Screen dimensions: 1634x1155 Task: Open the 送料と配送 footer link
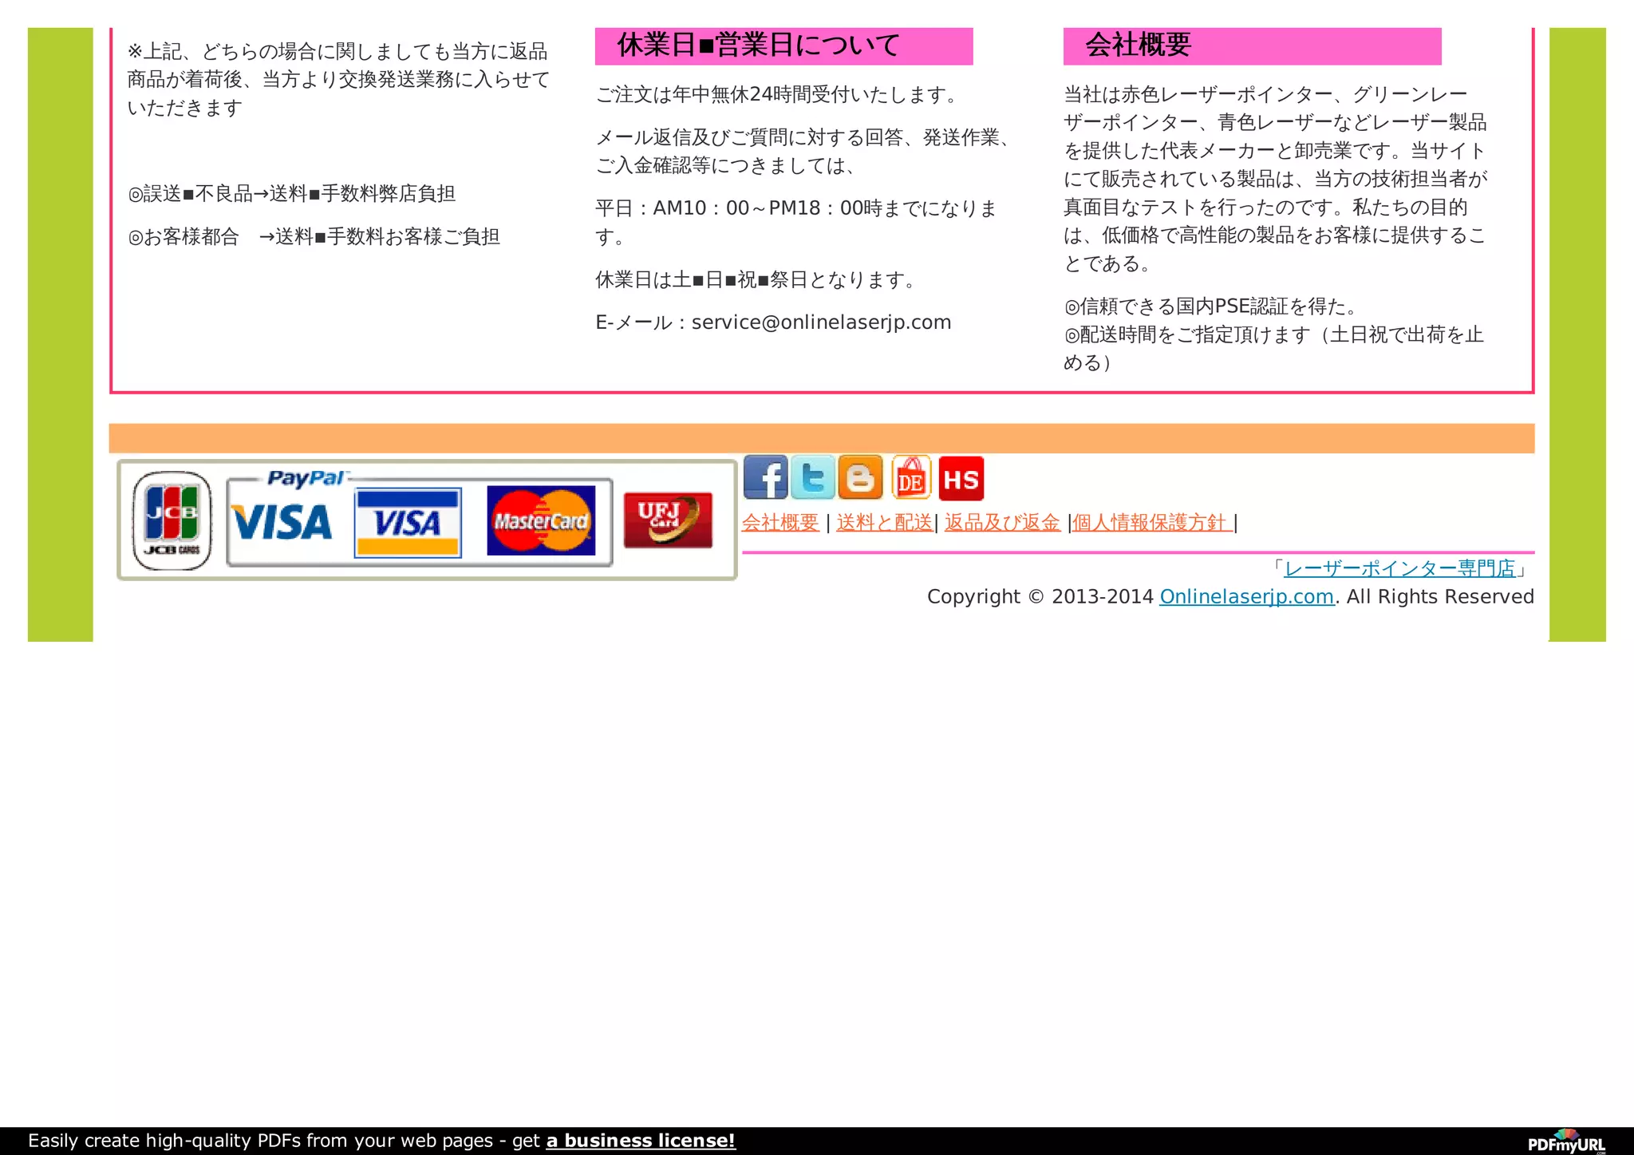pos(884,522)
